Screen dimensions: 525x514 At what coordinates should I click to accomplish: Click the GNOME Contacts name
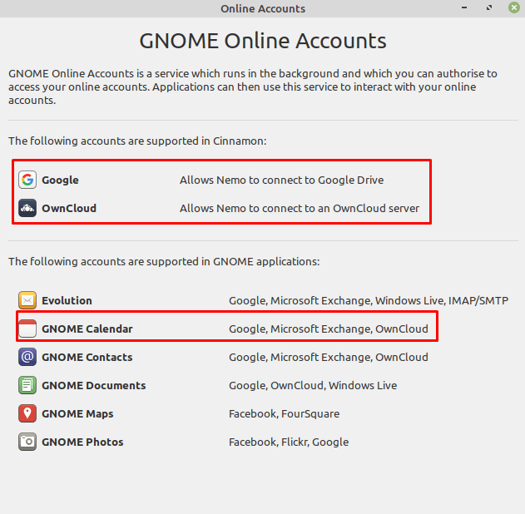[x=87, y=357]
